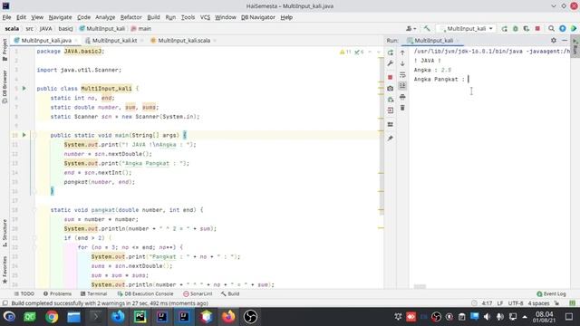Toggle the Structure side panel
Screen dimensions: 580x326
point(5,234)
